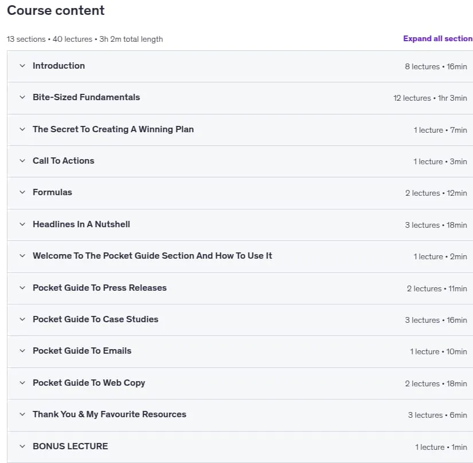Click chevron next to Call To Actions
Viewport: 473px width, 463px height.
pos(22,161)
